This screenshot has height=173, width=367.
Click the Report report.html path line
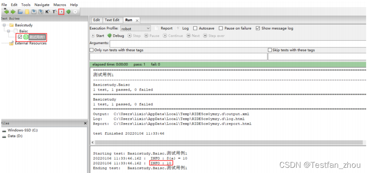(x=172, y=124)
